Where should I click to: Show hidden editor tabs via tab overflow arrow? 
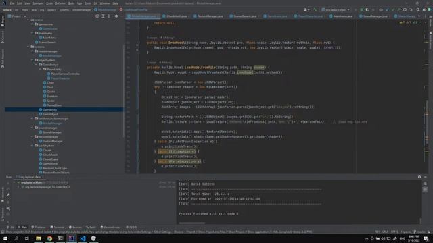coord(419,16)
